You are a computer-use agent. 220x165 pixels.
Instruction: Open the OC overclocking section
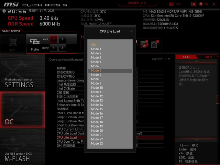click(22, 110)
